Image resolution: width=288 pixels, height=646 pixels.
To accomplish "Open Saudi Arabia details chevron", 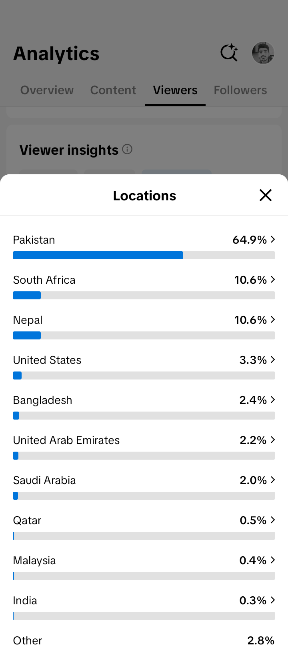I will (273, 480).
